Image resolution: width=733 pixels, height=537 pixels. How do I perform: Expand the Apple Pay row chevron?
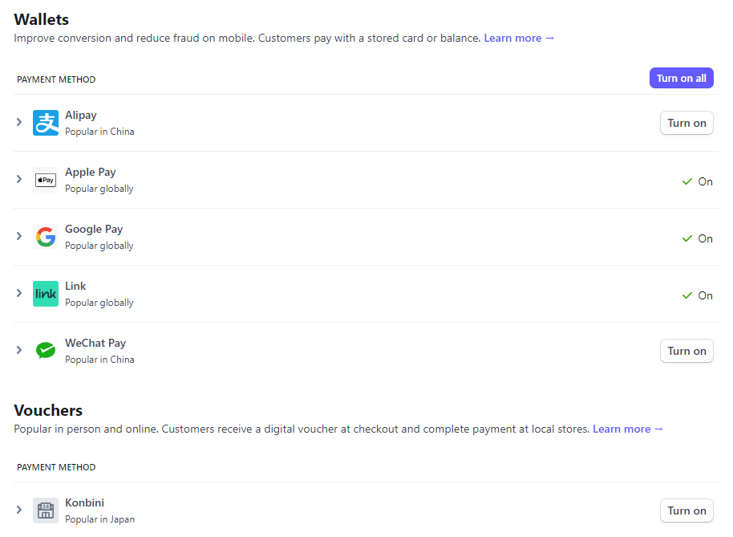[x=19, y=179]
